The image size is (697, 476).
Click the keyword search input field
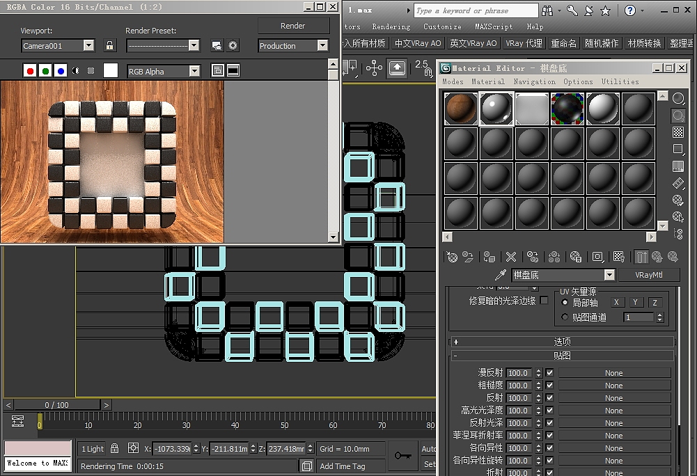coord(476,10)
